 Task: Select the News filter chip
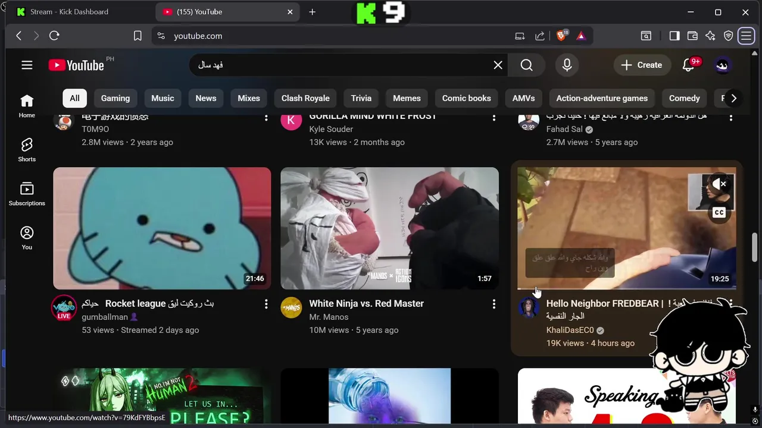pyautogui.click(x=206, y=98)
